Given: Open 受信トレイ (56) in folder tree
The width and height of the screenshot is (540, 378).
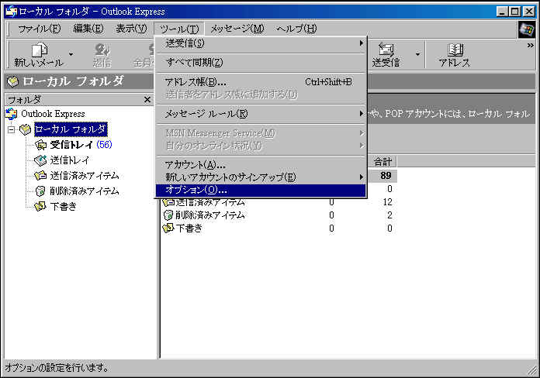Looking at the screenshot, I should coord(81,144).
